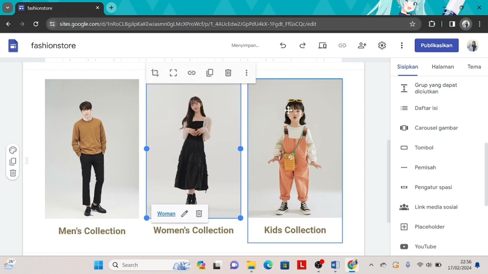
Task: Uncrop the selected image
Action: click(x=173, y=73)
